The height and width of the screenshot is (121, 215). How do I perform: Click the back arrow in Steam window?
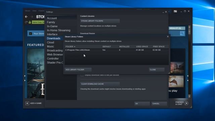[x=26, y=17]
